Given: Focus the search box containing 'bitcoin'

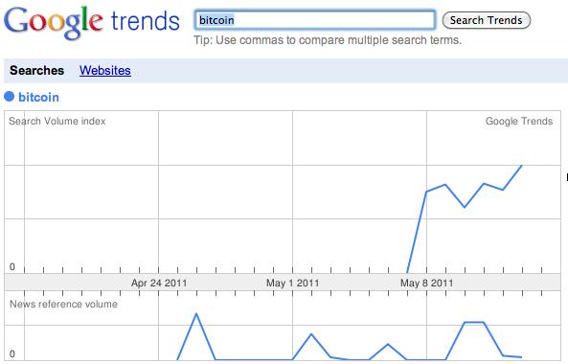Looking at the screenshot, I should (315, 20).
